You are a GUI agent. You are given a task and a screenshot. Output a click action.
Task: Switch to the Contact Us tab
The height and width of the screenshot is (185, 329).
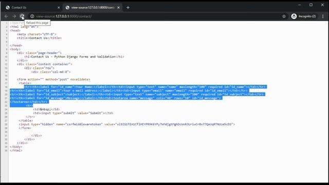click(31, 8)
